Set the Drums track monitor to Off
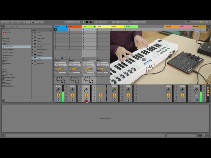Viewport: 211px width, 158px height. pyautogui.click(x=63, y=69)
